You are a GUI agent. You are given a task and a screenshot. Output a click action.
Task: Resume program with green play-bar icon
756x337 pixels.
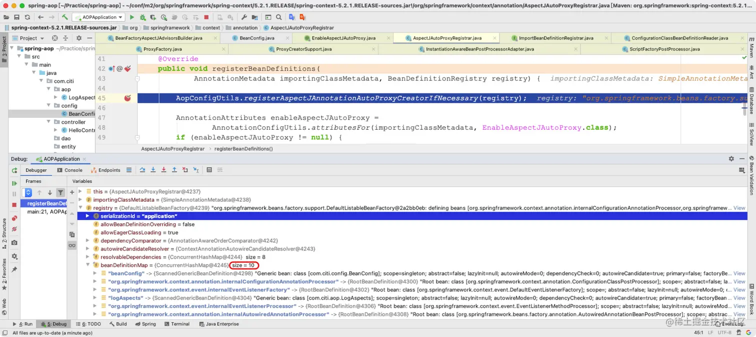pyautogui.click(x=14, y=183)
